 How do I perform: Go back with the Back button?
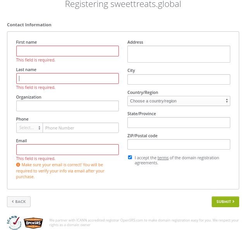point(19,201)
